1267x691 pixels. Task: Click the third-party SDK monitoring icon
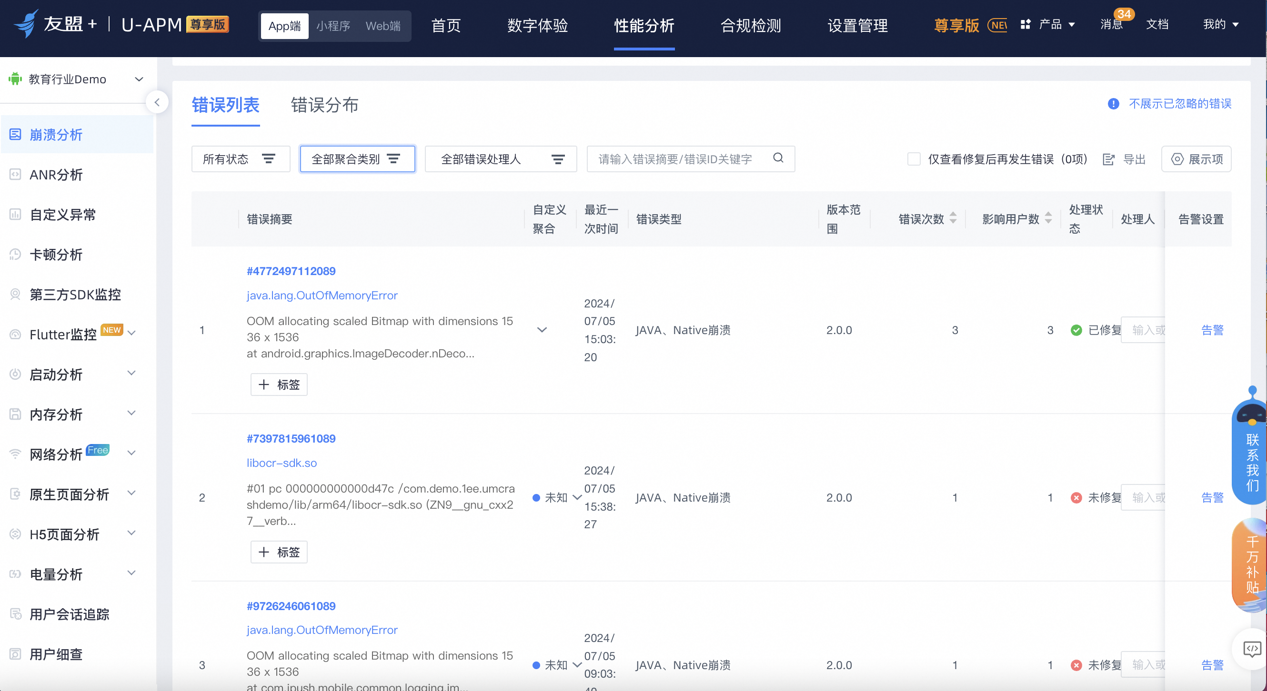15,295
